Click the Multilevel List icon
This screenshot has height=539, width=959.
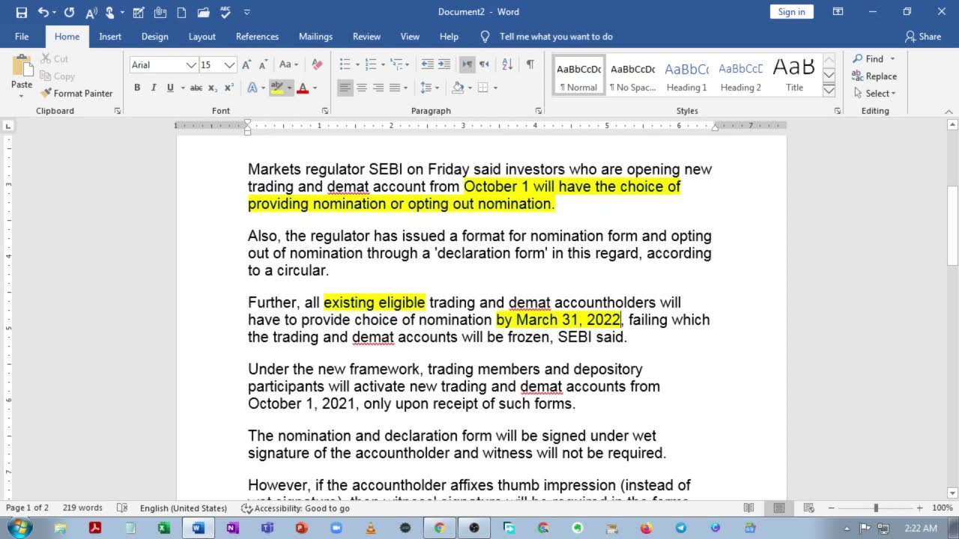396,64
